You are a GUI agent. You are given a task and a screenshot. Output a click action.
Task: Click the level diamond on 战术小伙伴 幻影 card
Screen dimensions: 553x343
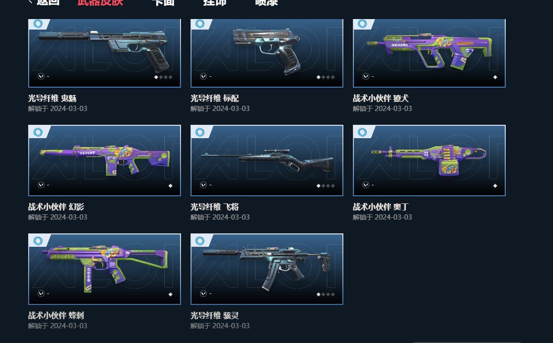pyautogui.click(x=170, y=186)
